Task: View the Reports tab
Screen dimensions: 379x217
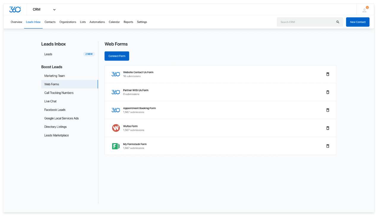Action: pos(128,22)
